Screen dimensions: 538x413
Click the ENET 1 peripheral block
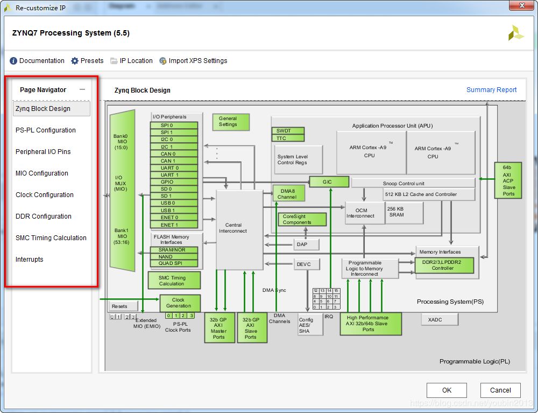click(174, 225)
